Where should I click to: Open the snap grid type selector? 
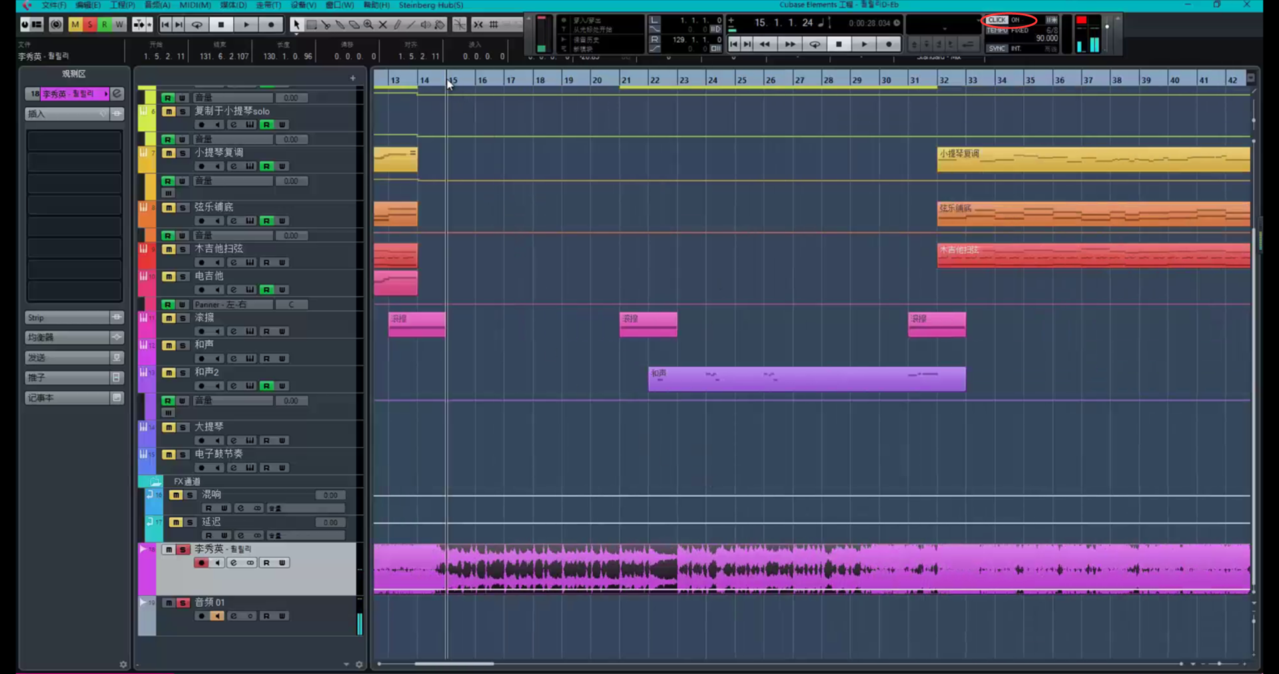pyautogui.click(x=494, y=25)
